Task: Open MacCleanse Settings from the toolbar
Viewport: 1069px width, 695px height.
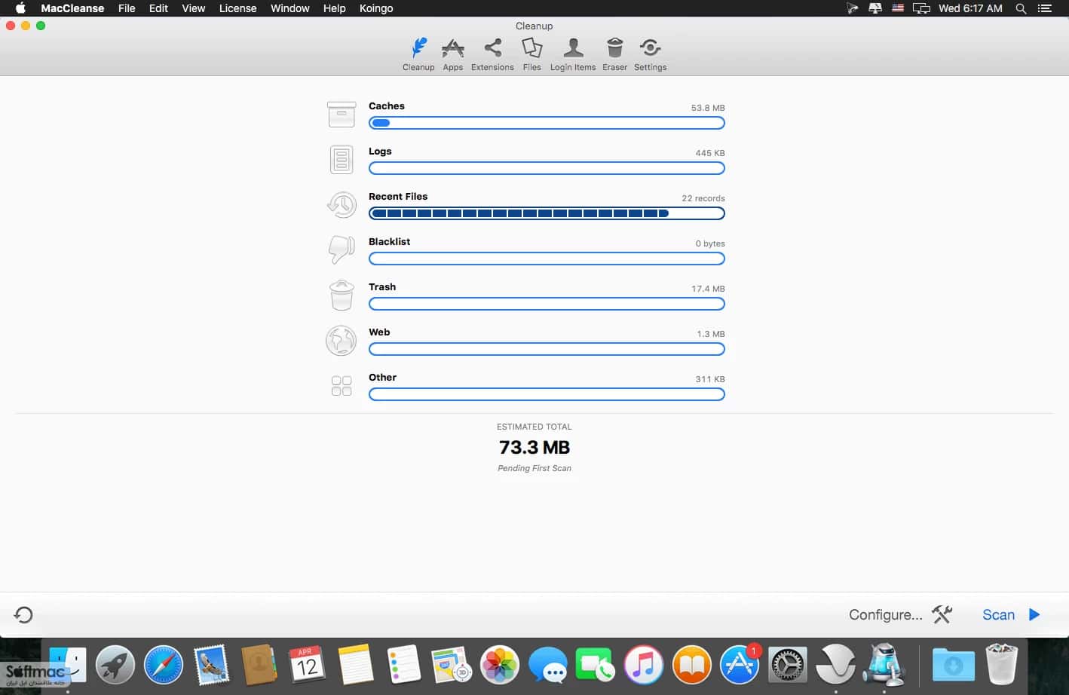Action: coord(650,54)
